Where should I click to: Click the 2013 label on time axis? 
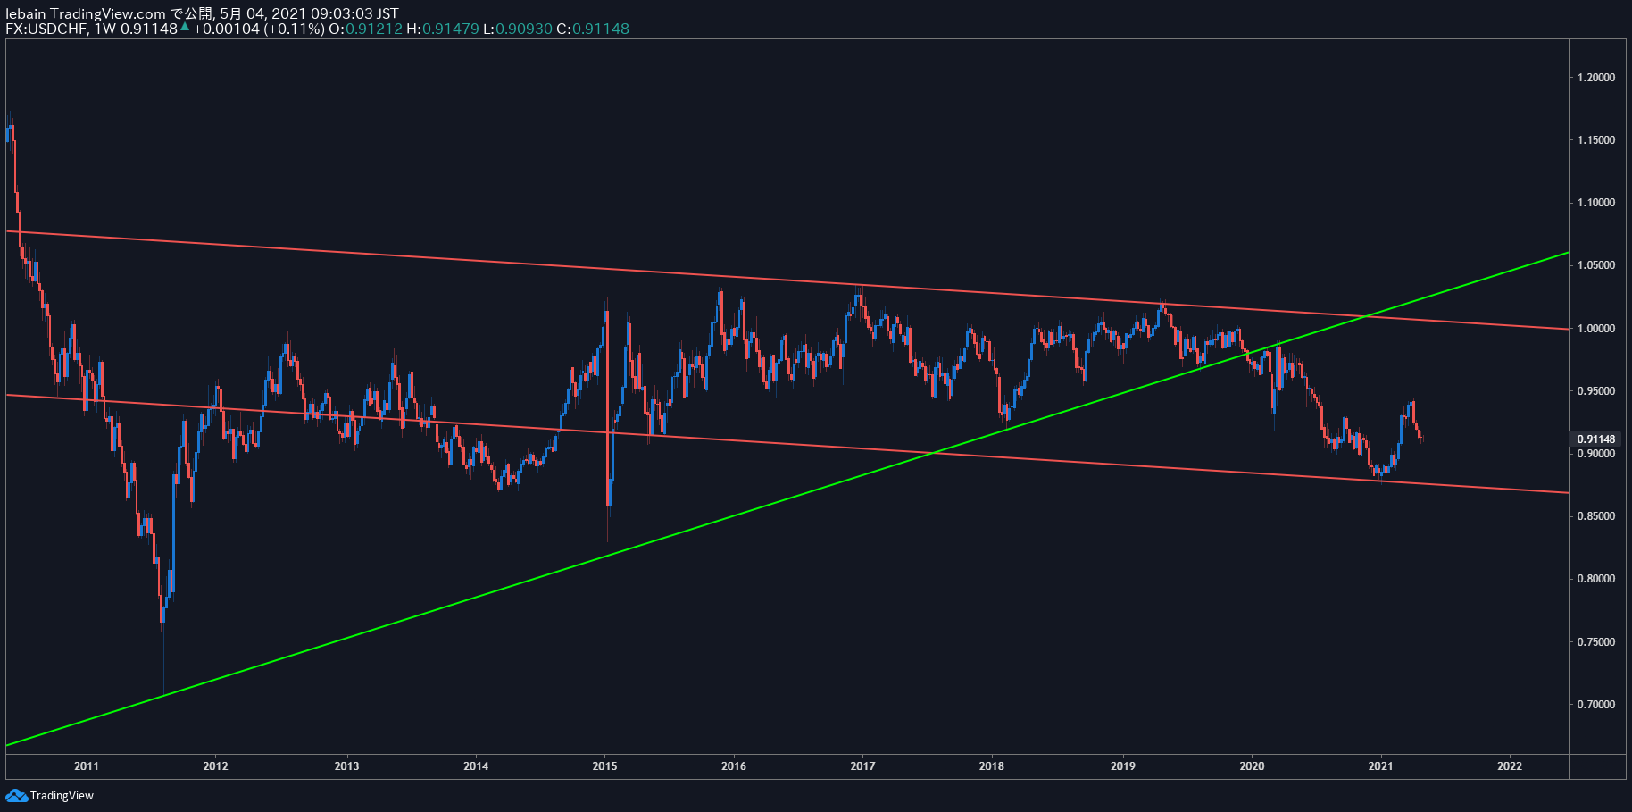point(346,766)
